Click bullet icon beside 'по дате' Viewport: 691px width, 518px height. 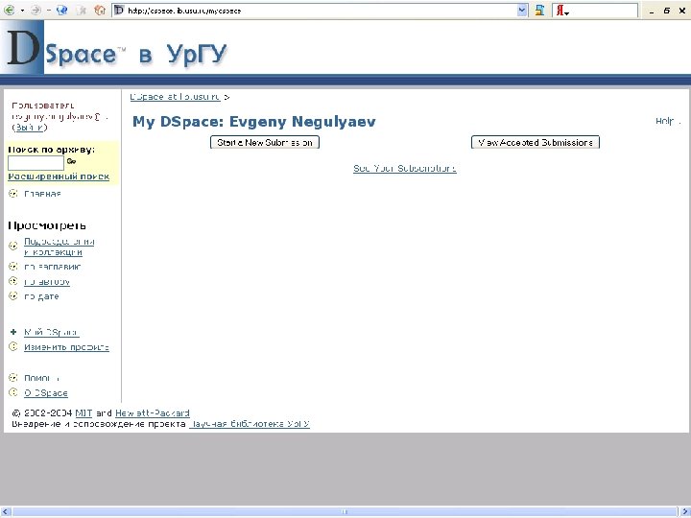13,295
